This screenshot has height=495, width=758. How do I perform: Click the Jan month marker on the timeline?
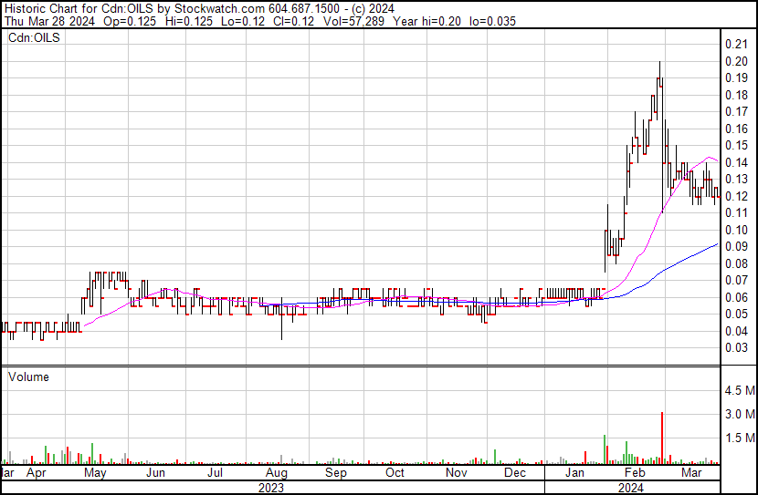pos(574,474)
